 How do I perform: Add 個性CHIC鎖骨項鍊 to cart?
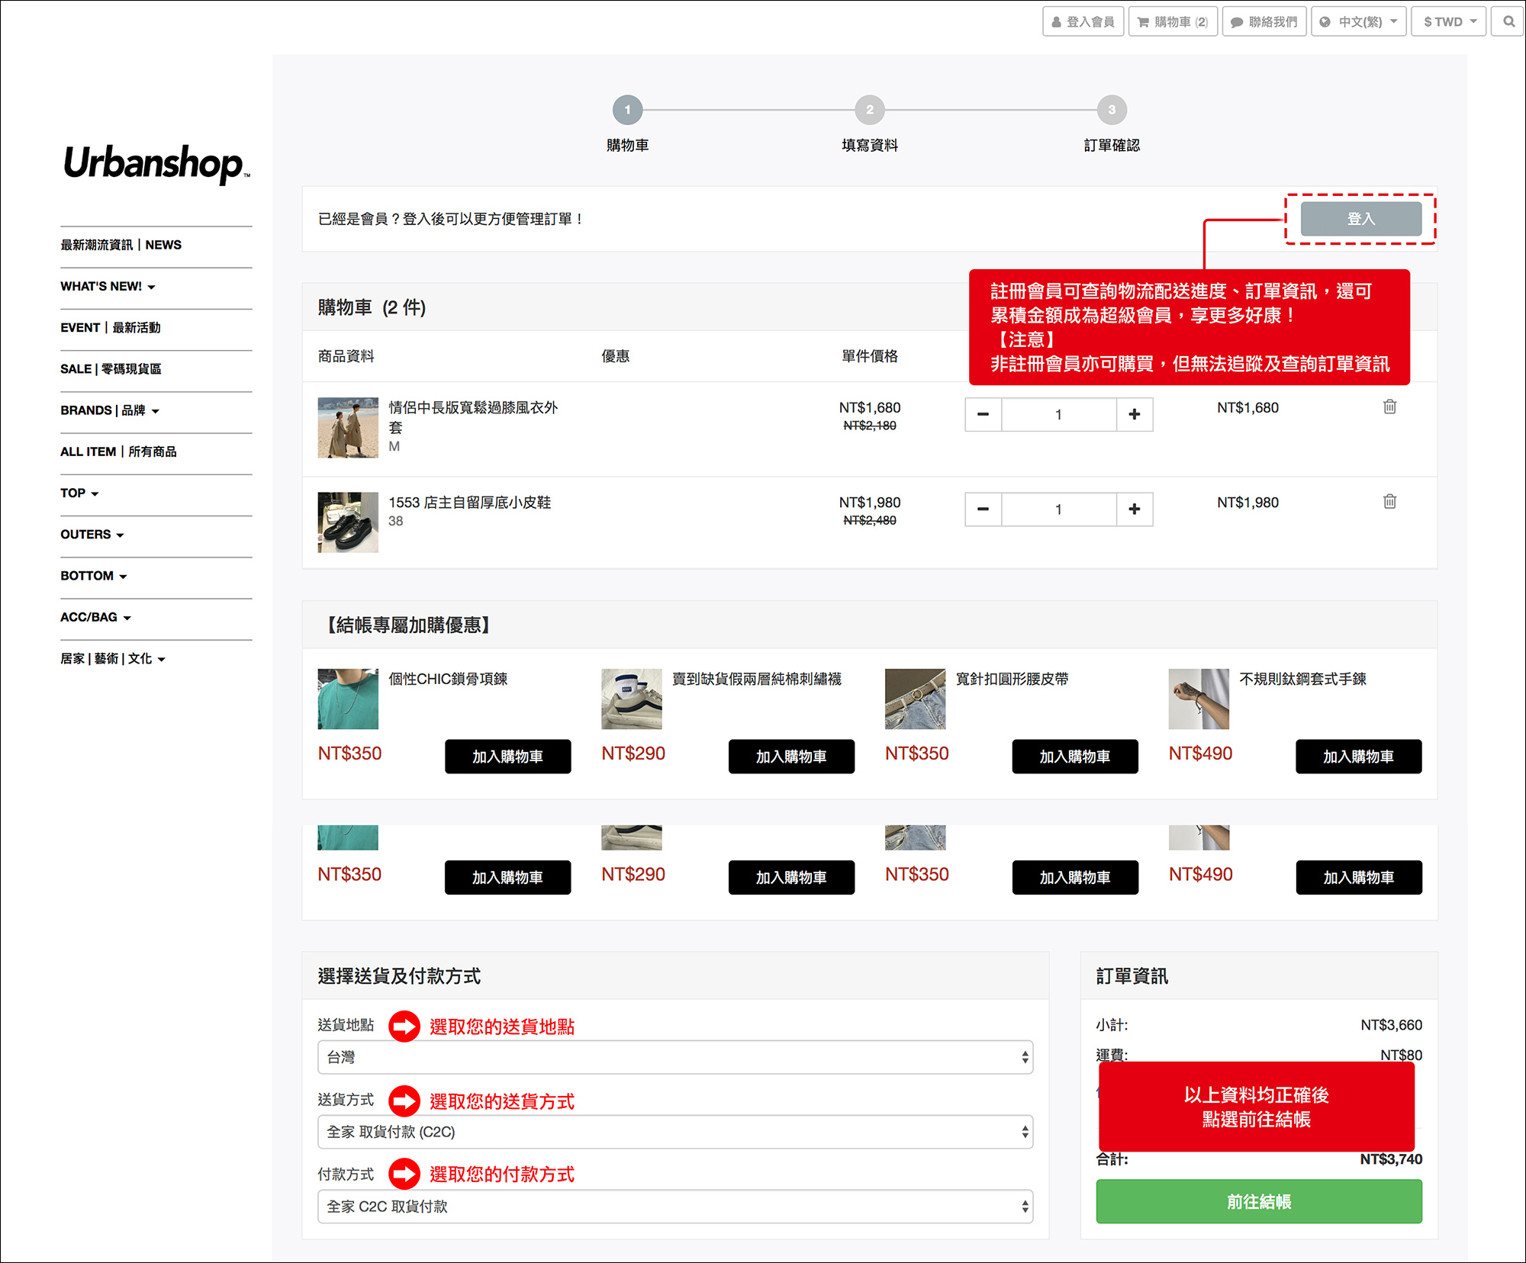[x=507, y=757]
